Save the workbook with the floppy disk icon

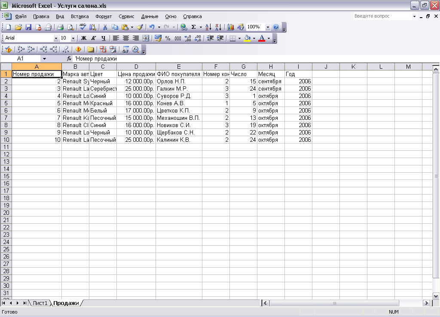(x=28, y=27)
